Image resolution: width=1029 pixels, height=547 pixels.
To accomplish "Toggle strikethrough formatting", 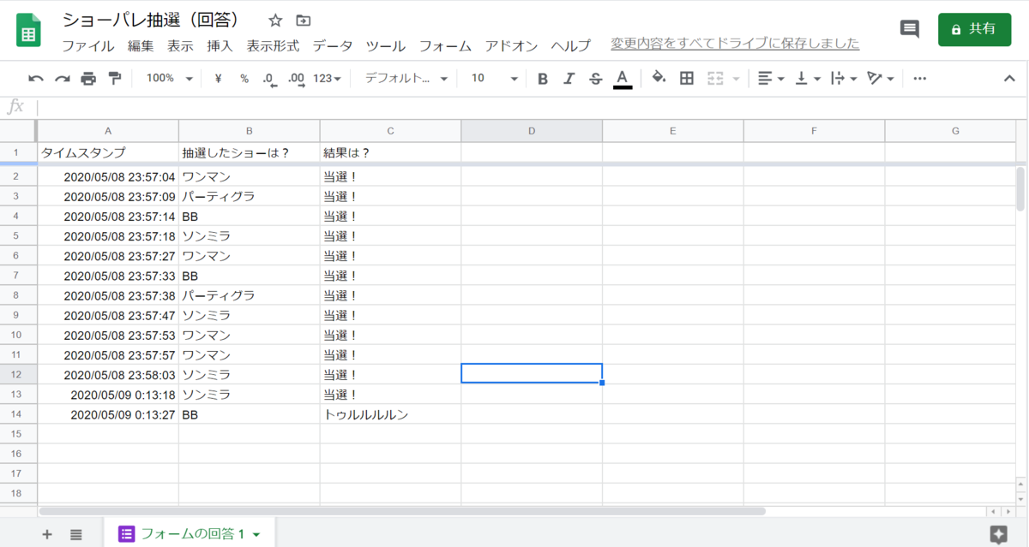I will [596, 79].
